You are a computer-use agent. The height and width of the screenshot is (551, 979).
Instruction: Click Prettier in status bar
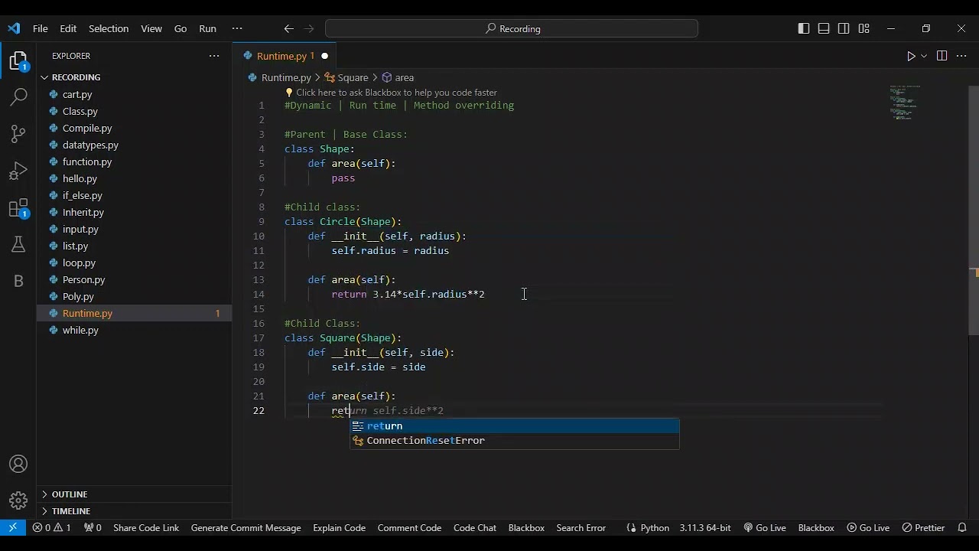coord(923,527)
